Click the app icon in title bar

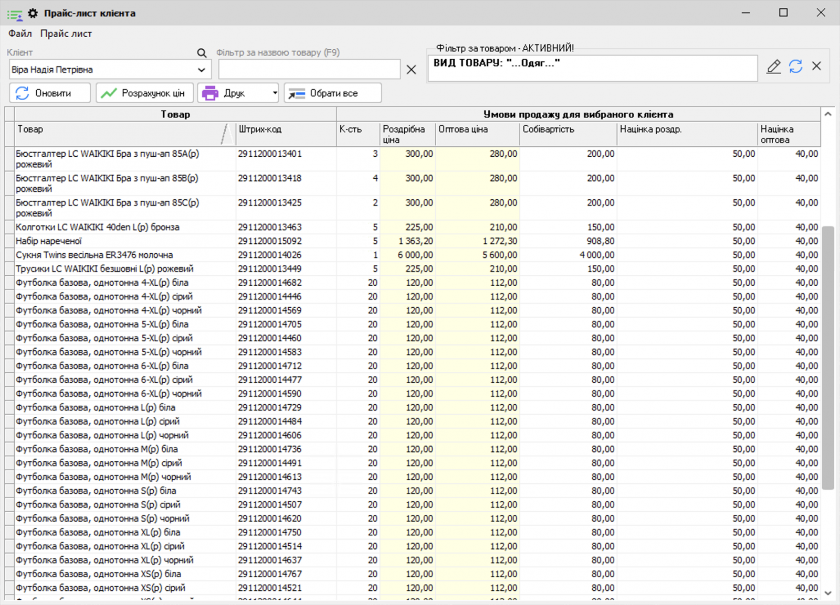(x=14, y=13)
